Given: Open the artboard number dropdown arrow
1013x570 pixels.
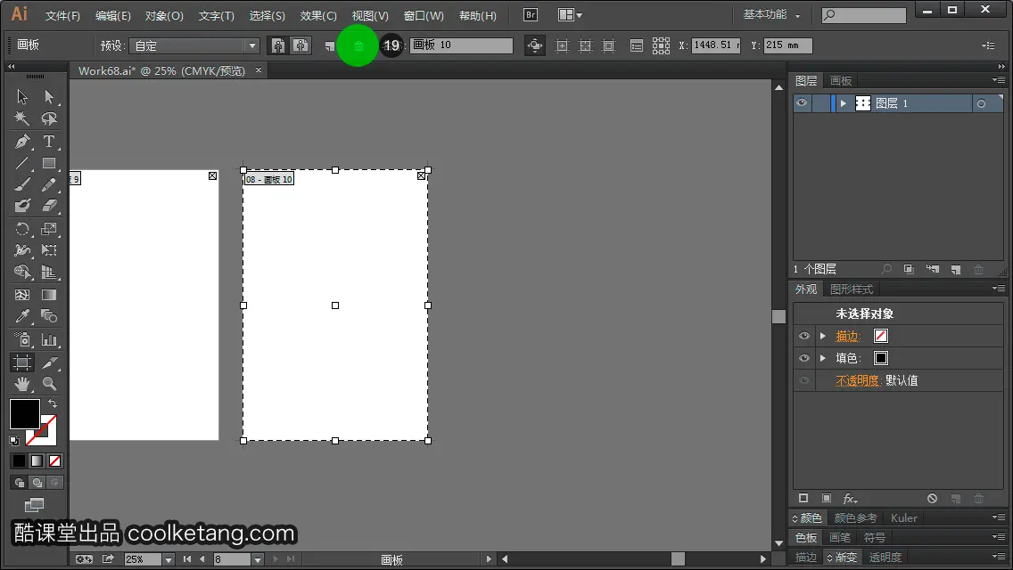Looking at the screenshot, I should (258, 559).
